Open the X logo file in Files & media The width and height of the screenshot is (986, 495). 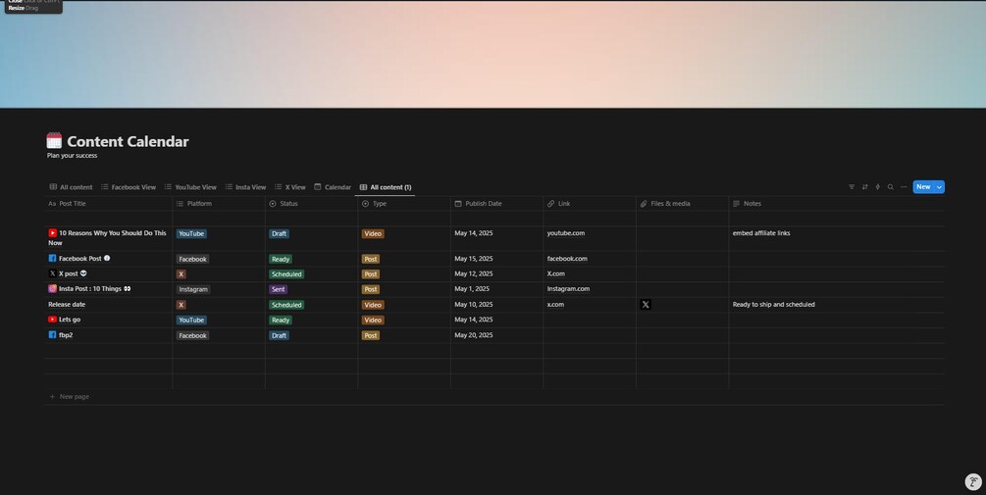click(646, 305)
